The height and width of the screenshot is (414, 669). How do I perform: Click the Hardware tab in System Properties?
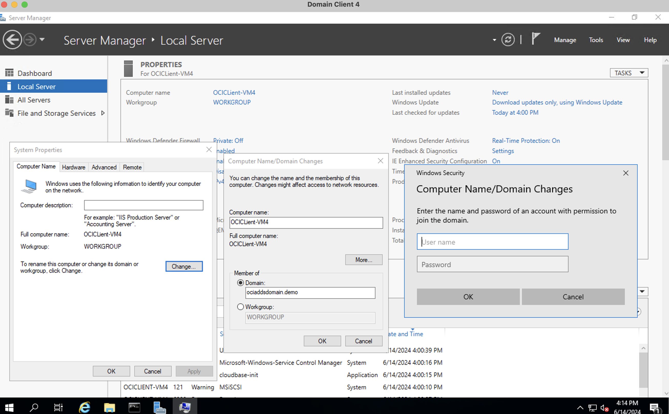(73, 167)
